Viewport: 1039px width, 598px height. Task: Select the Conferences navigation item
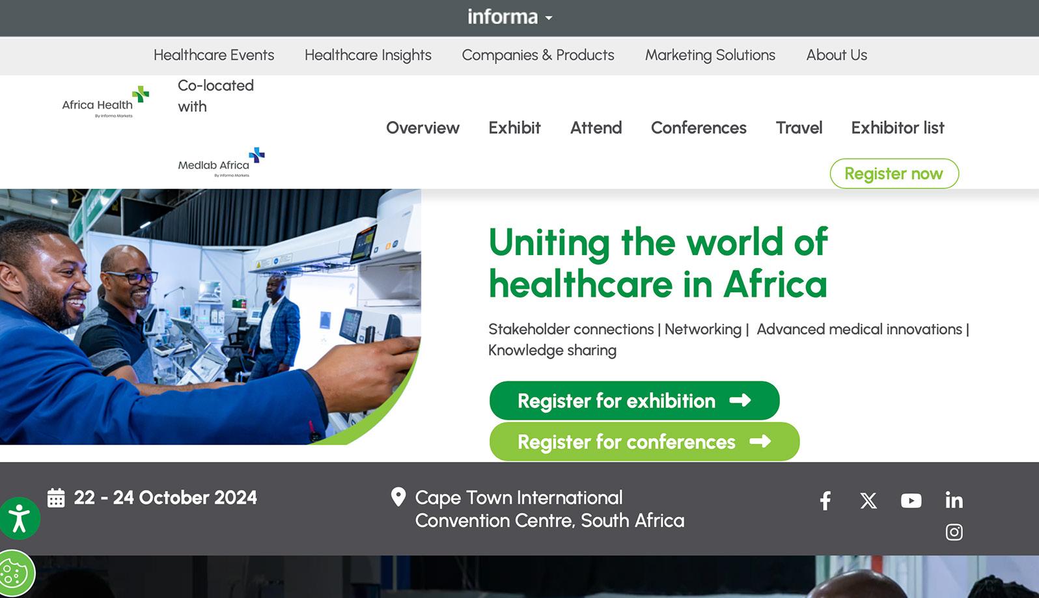point(699,128)
